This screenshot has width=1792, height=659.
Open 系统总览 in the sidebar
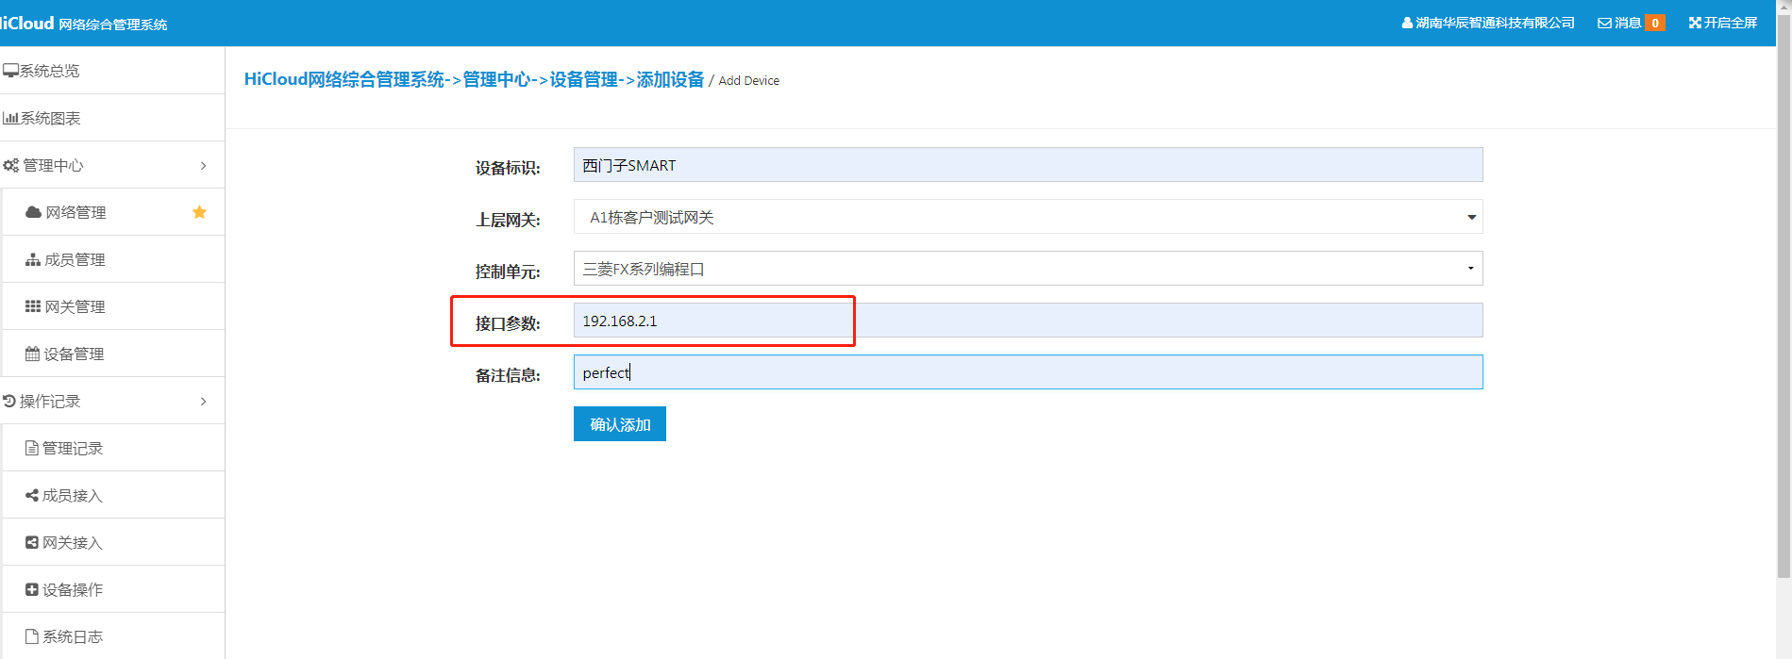coord(49,71)
